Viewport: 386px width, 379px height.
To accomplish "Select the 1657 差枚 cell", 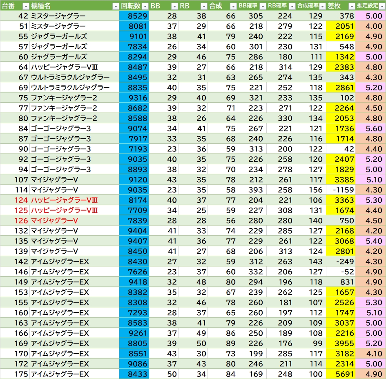I will [x=341, y=292].
